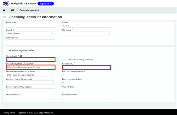177x115 pixels.
Task: Click the GL account help icon
Action: (x=21, y=56)
